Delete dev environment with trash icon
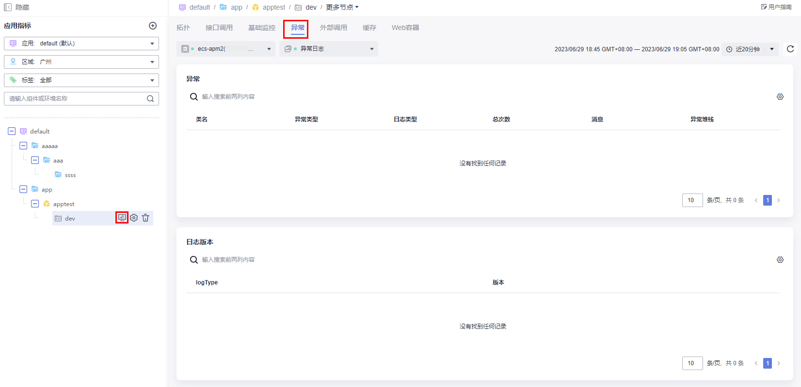Screen dimensions: 801x387 pyautogui.click(x=145, y=218)
